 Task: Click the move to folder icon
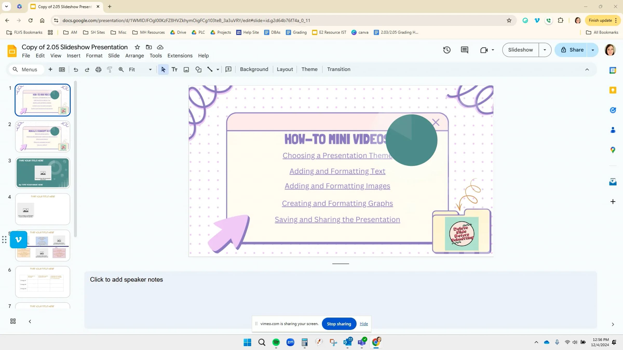coord(149,47)
